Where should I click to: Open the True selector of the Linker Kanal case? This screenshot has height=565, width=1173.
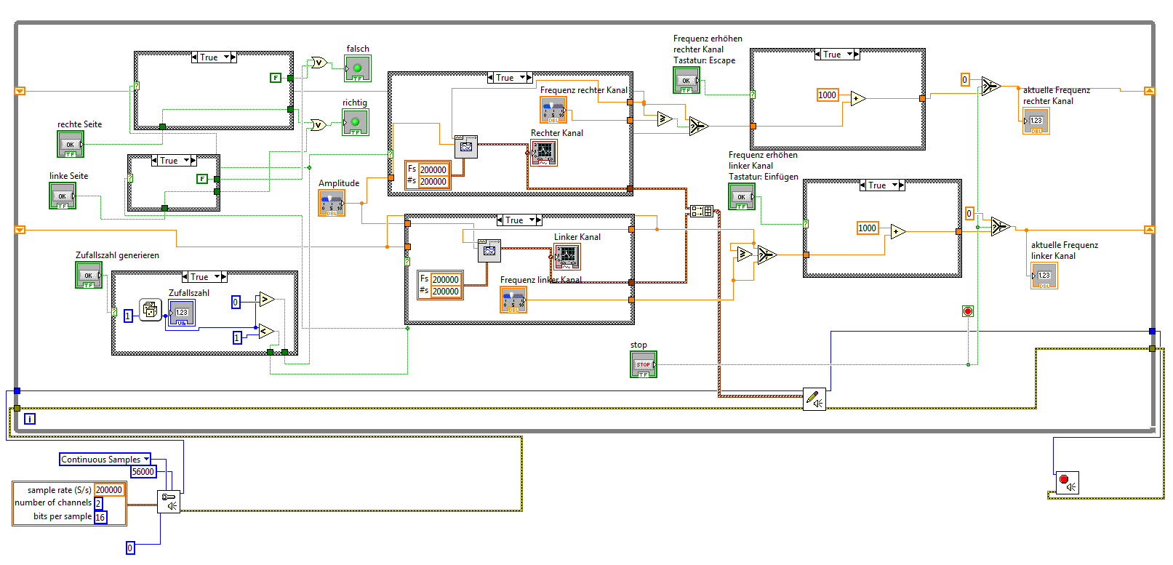tap(519, 220)
